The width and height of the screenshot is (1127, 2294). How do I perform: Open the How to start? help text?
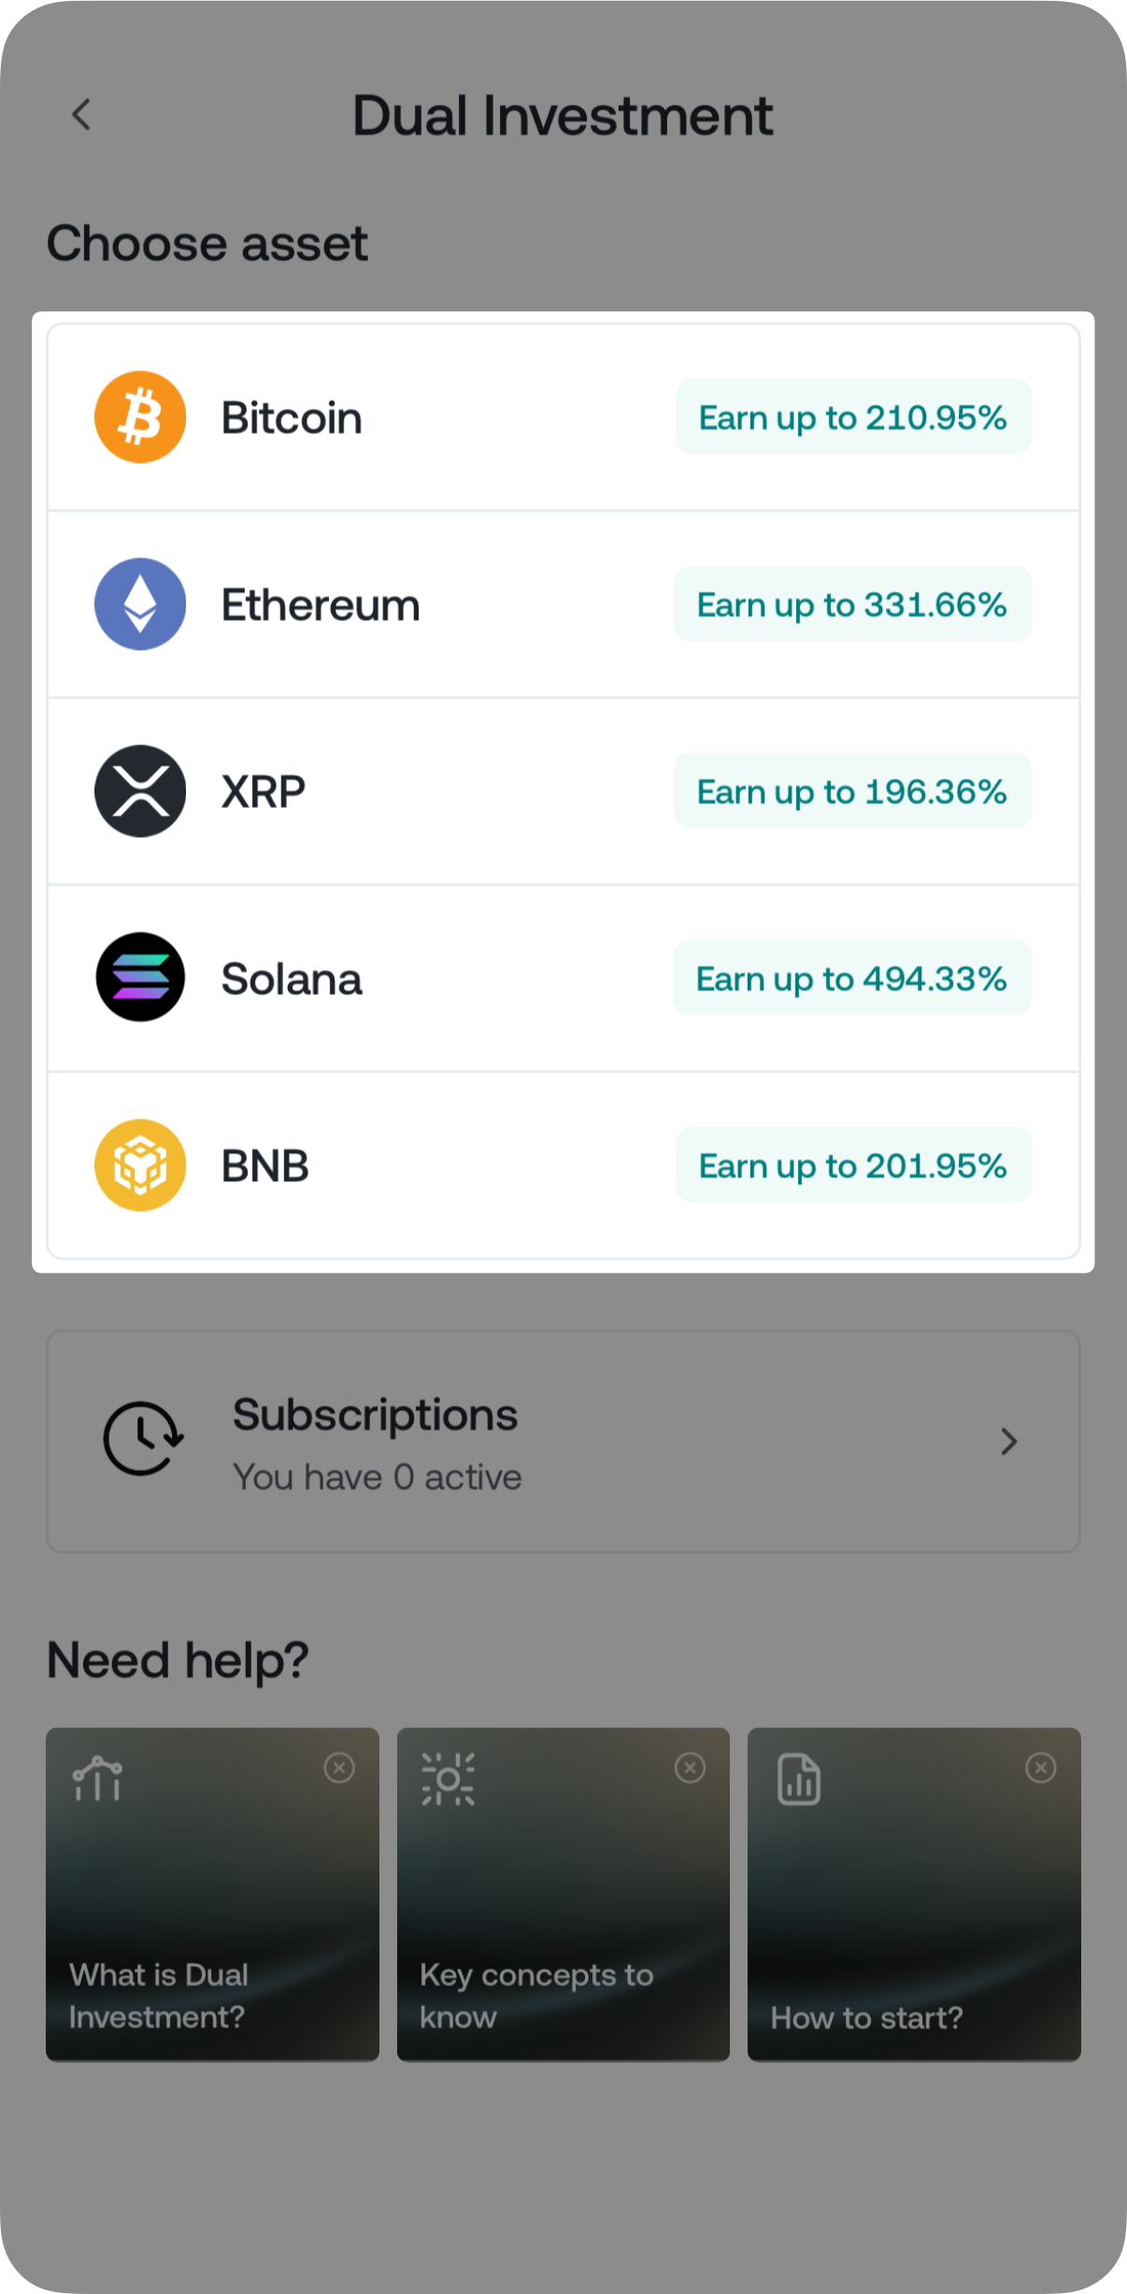(866, 2018)
